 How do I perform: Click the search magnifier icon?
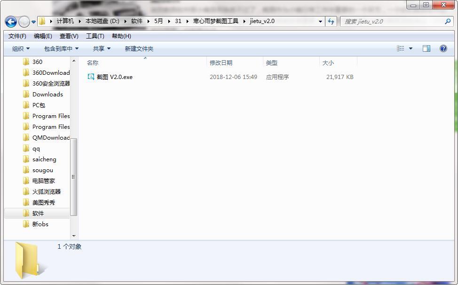[x=448, y=21]
